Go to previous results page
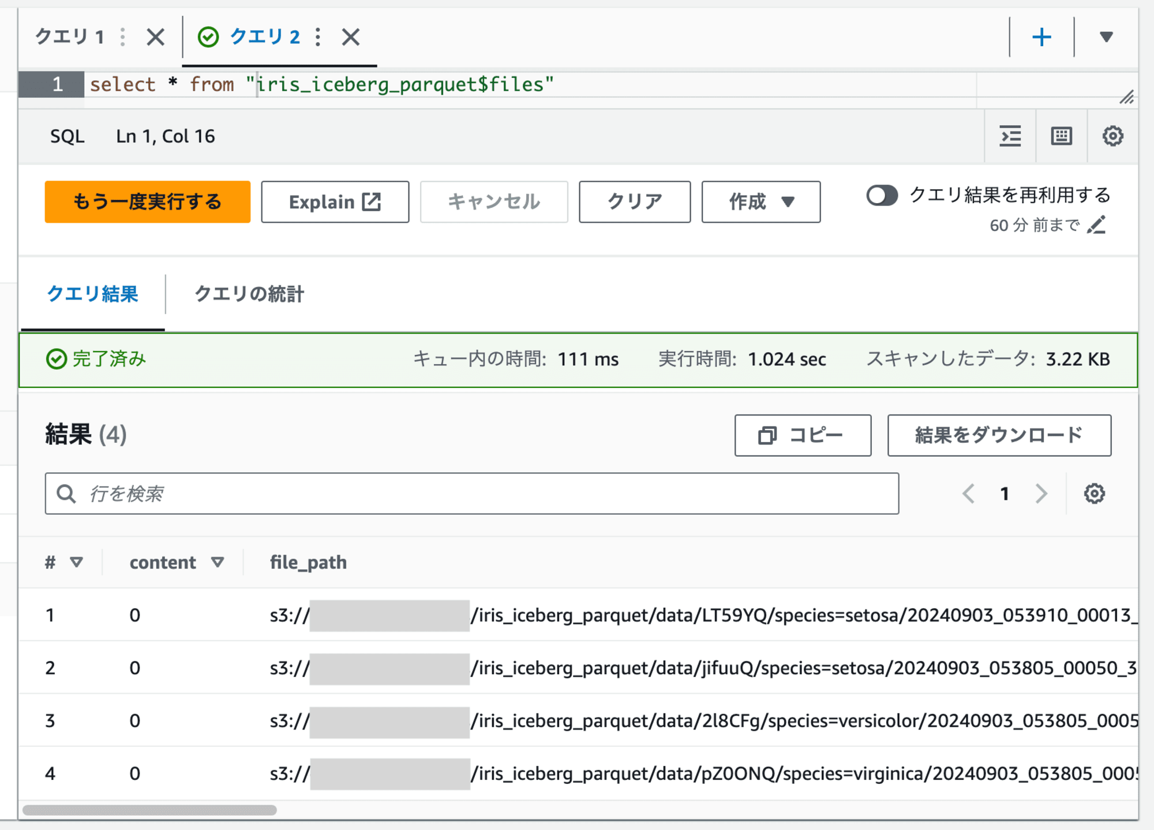The height and width of the screenshot is (830, 1154). [969, 493]
